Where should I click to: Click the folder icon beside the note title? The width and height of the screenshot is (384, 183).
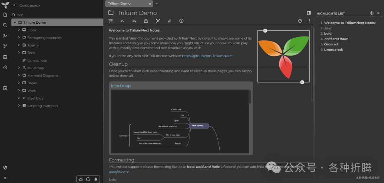pos(111,13)
